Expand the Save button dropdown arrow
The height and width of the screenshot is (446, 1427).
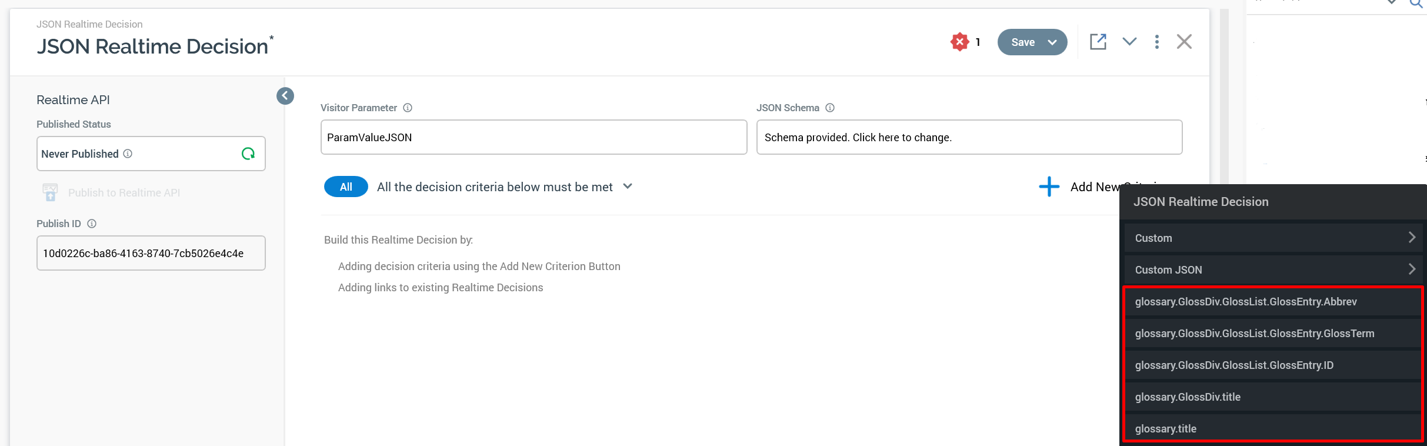(x=1053, y=42)
